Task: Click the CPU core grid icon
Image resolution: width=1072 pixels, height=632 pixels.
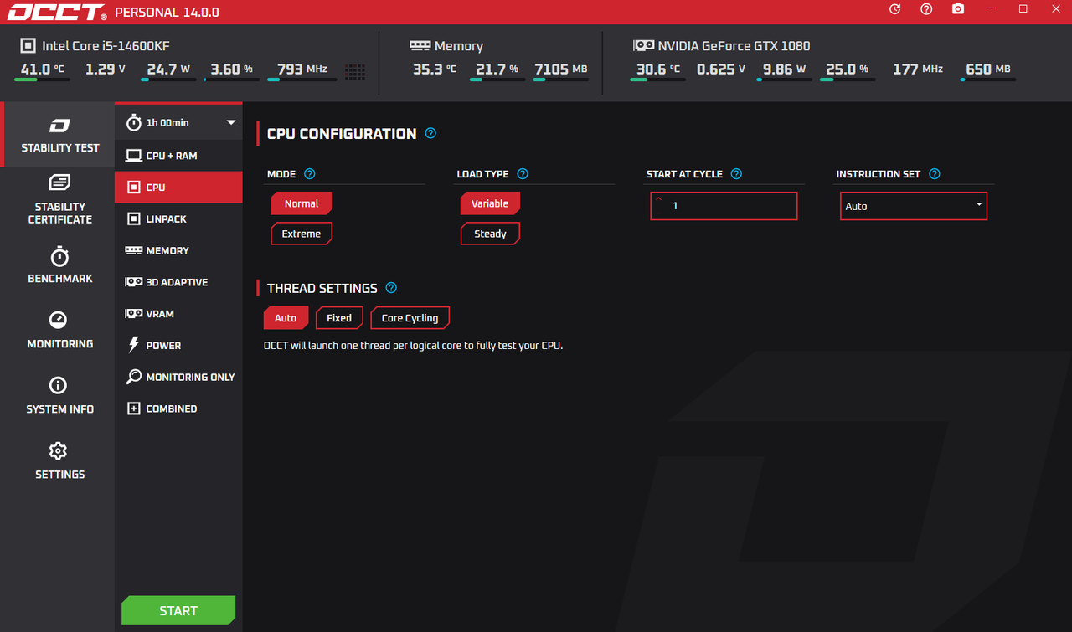Action: 354,72
